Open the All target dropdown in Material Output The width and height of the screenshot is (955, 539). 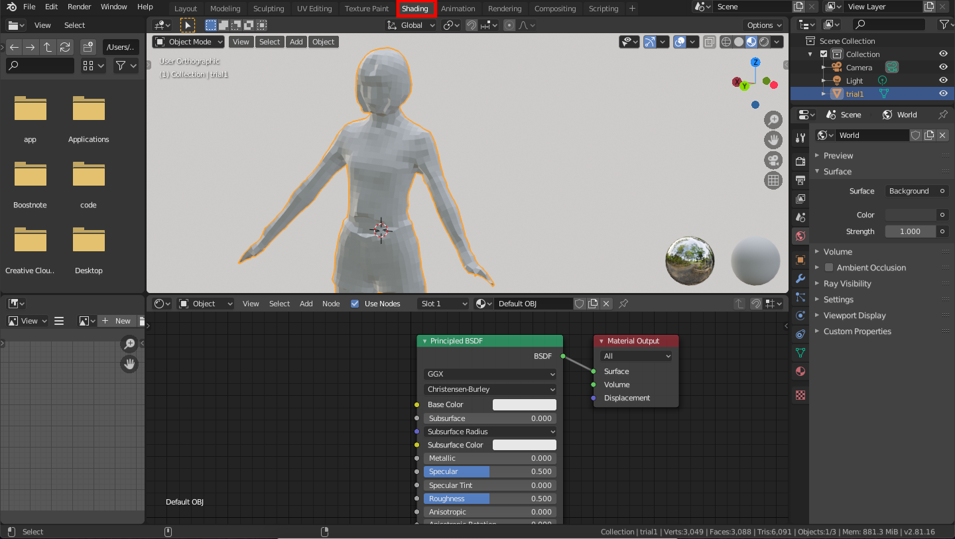[636, 356]
